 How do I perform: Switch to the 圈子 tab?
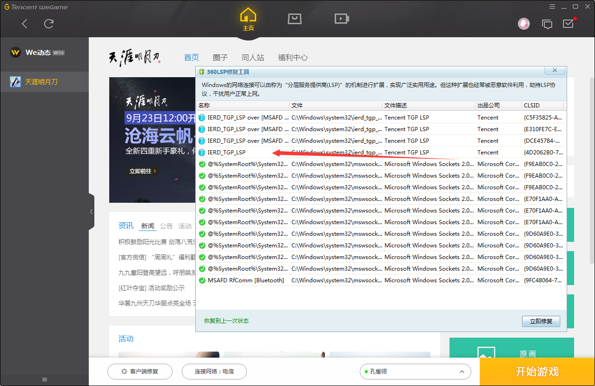click(x=220, y=58)
